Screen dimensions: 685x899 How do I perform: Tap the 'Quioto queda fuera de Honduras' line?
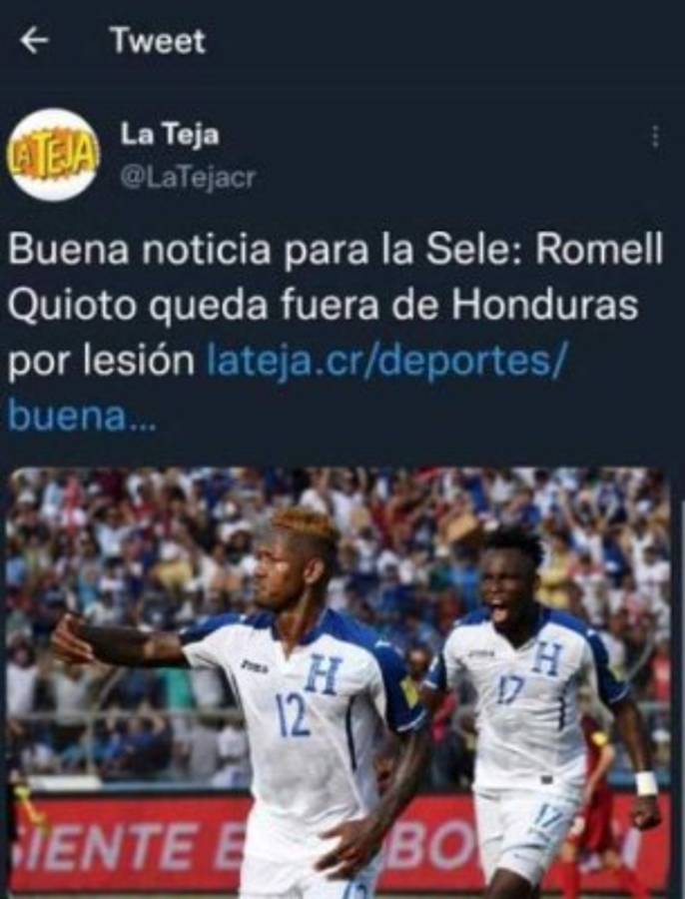tap(323, 306)
